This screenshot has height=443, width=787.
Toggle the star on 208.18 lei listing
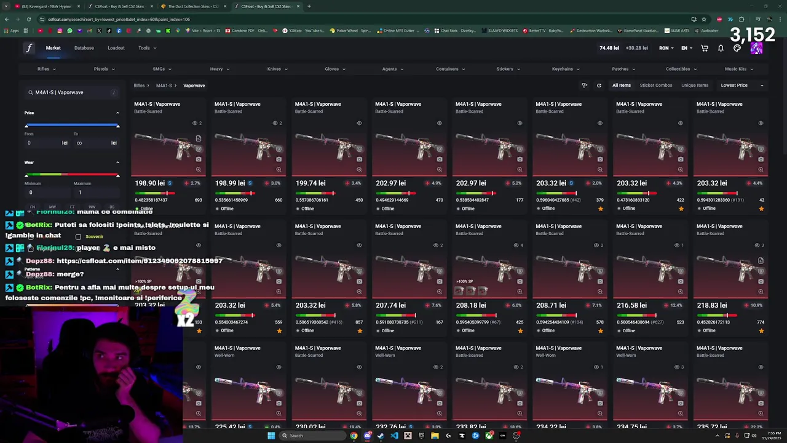(x=520, y=330)
